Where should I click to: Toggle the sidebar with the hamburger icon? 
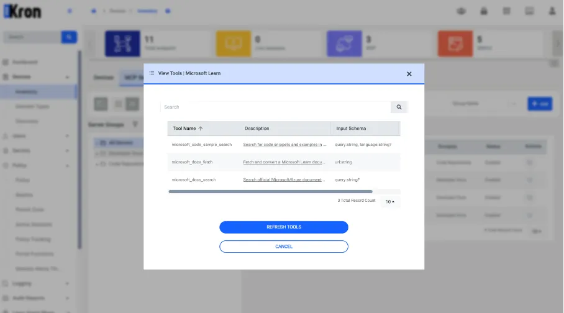[x=70, y=11]
